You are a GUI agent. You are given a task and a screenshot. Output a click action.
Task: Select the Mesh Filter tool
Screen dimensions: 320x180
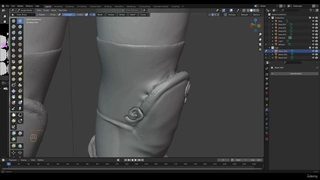pos(13,133)
